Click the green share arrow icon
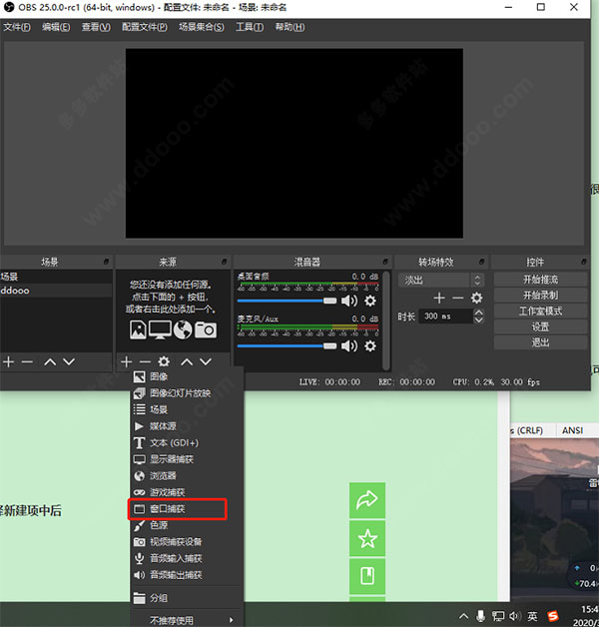This screenshot has height=627, width=599. (366, 500)
